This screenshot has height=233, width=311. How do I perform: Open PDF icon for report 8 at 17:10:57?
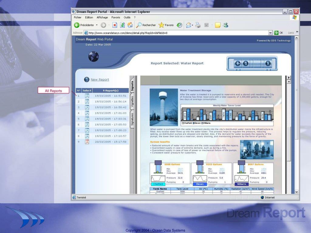87,136
